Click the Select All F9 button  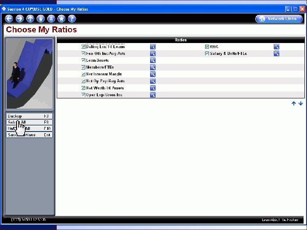(x=29, y=122)
